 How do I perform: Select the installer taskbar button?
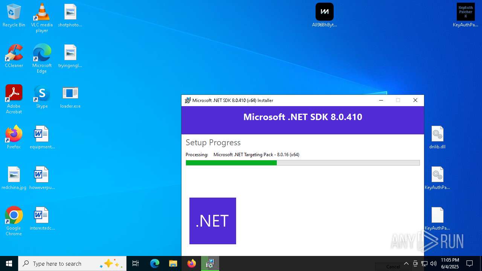tap(210, 263)
